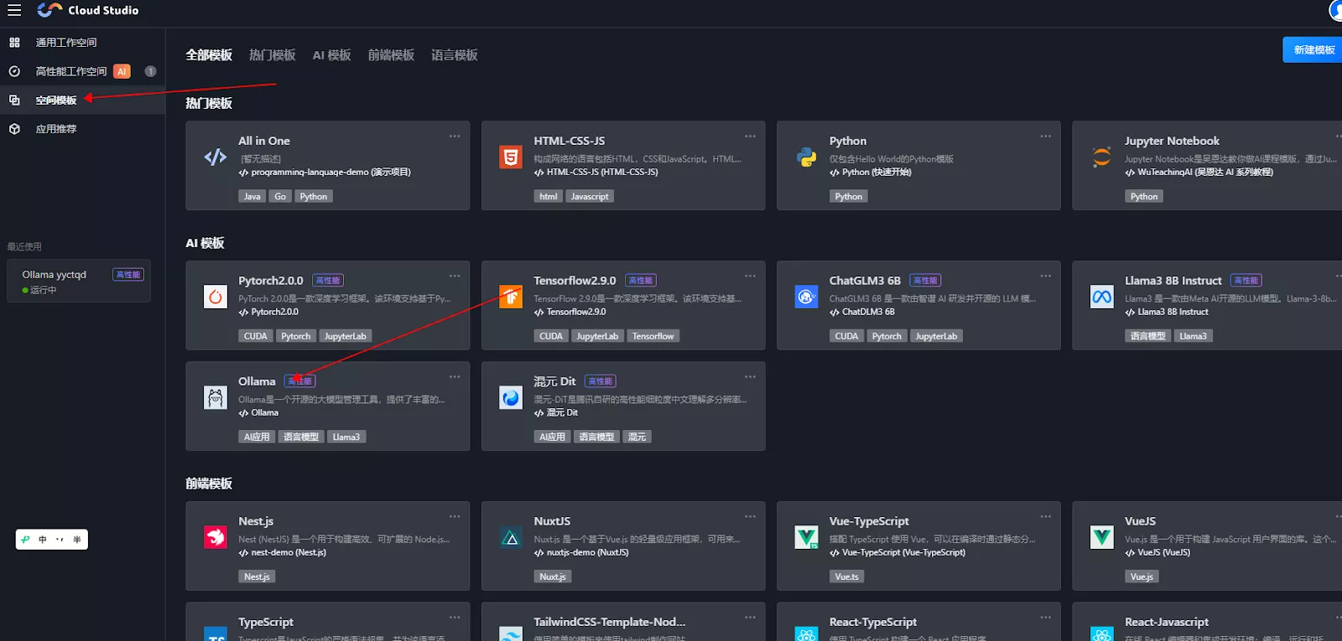The width and height of the screenshot is (1342, 641).
Task: Click the 应用推荐 cube icon
Action: pos(14,129)
